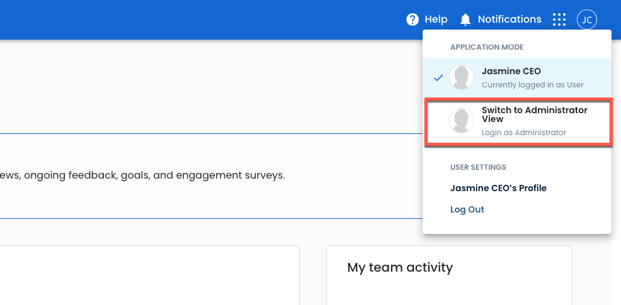Click the Administrator View avatar image

[462, 121]
